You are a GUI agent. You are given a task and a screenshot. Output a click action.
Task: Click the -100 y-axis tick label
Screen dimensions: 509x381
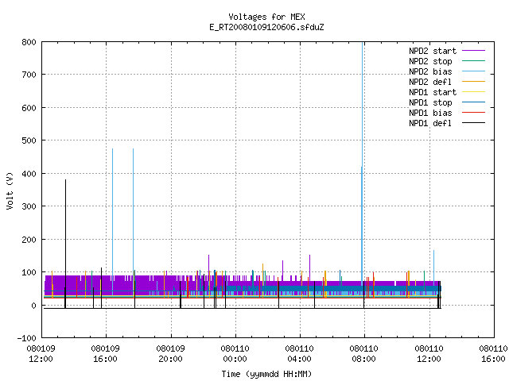[26, 338]
